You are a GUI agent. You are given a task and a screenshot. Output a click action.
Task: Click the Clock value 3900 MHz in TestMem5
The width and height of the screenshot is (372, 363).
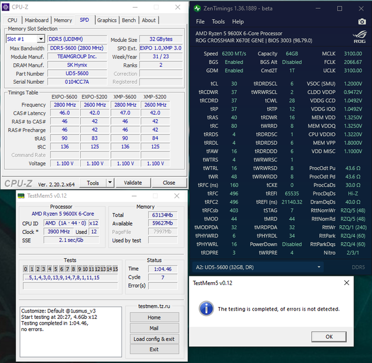click(x=59, y=232)
